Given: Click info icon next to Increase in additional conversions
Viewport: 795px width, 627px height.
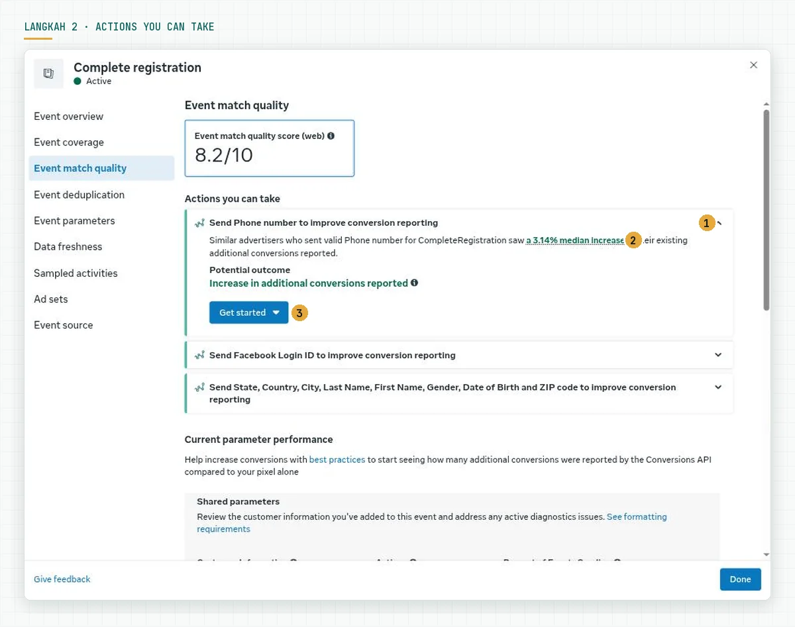Looking at the screenshot, I should coord(415,283).
